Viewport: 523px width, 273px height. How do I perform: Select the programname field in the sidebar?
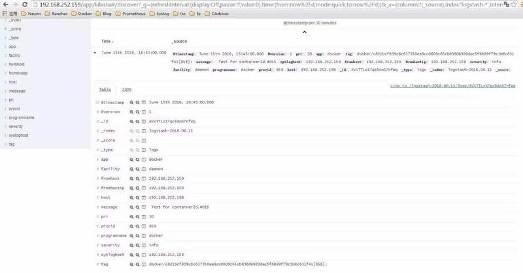[x=22, y=118]
